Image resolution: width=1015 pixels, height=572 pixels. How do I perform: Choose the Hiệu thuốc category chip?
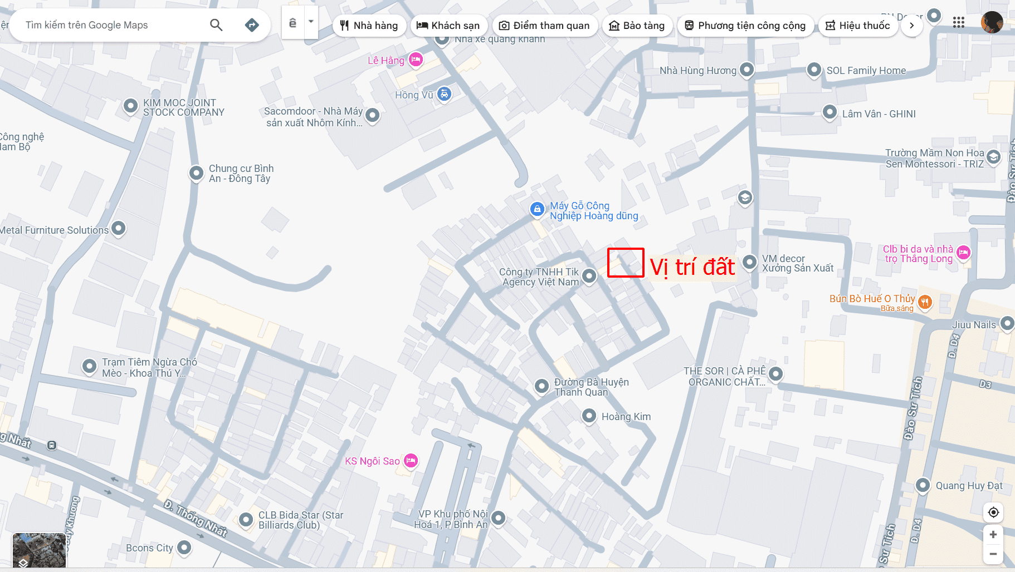pos(858,26)
